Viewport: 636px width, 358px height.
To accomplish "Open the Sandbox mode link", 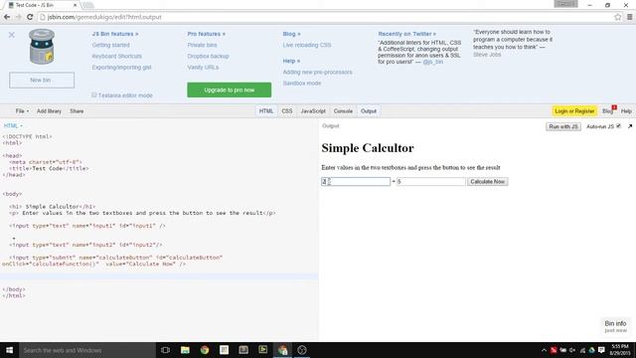I will [302, 84].
